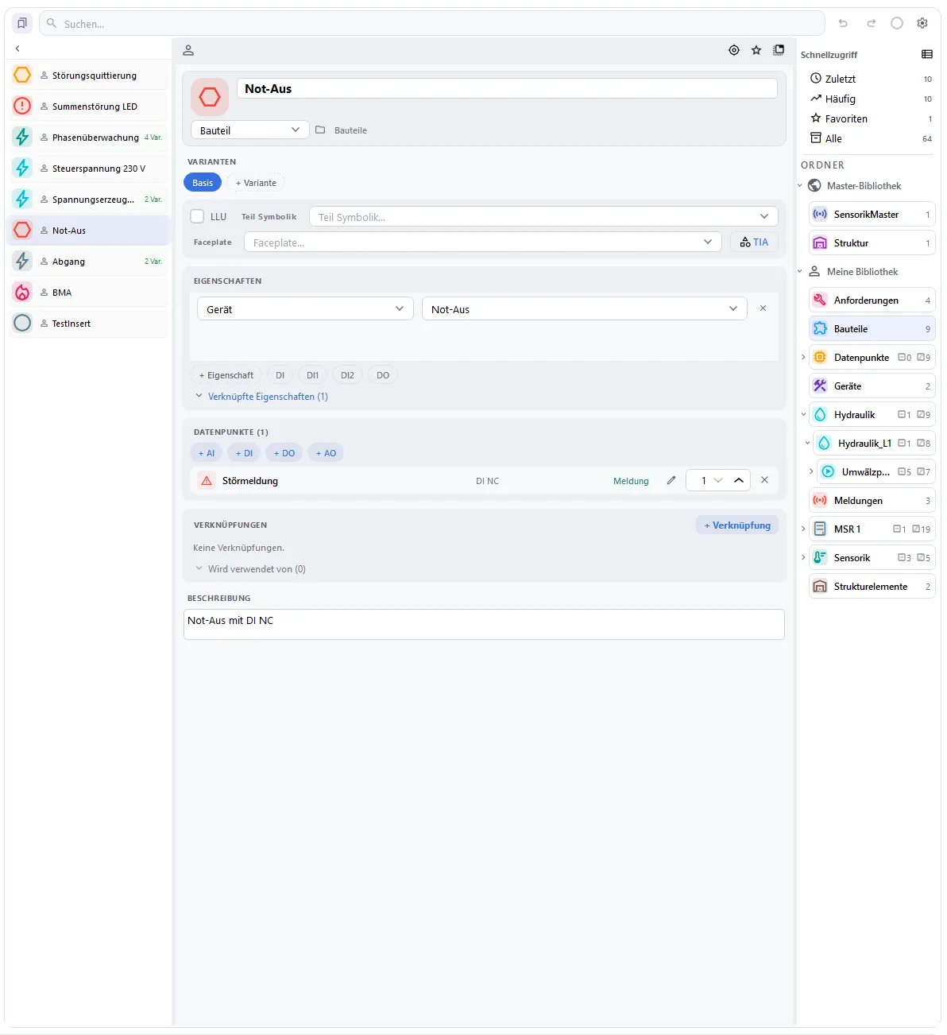Viewport: 947px width, 1035px height.
Task: Decrease Störmeldung count with down arrow
Action: pyautogui.click(x=718, y=480)
